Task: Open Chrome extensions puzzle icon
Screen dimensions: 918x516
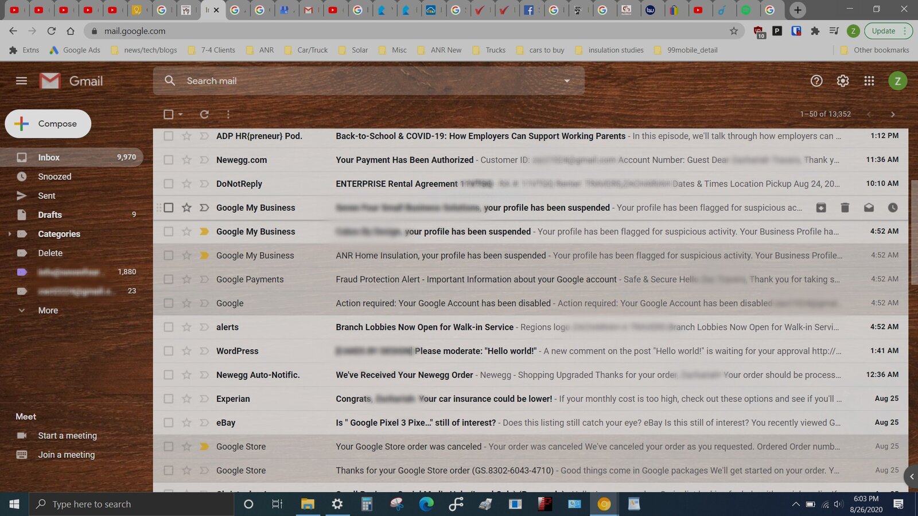Action: [x=815, y=31]
